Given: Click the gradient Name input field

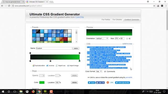Looking at the screenshot, I should point(54,48).
